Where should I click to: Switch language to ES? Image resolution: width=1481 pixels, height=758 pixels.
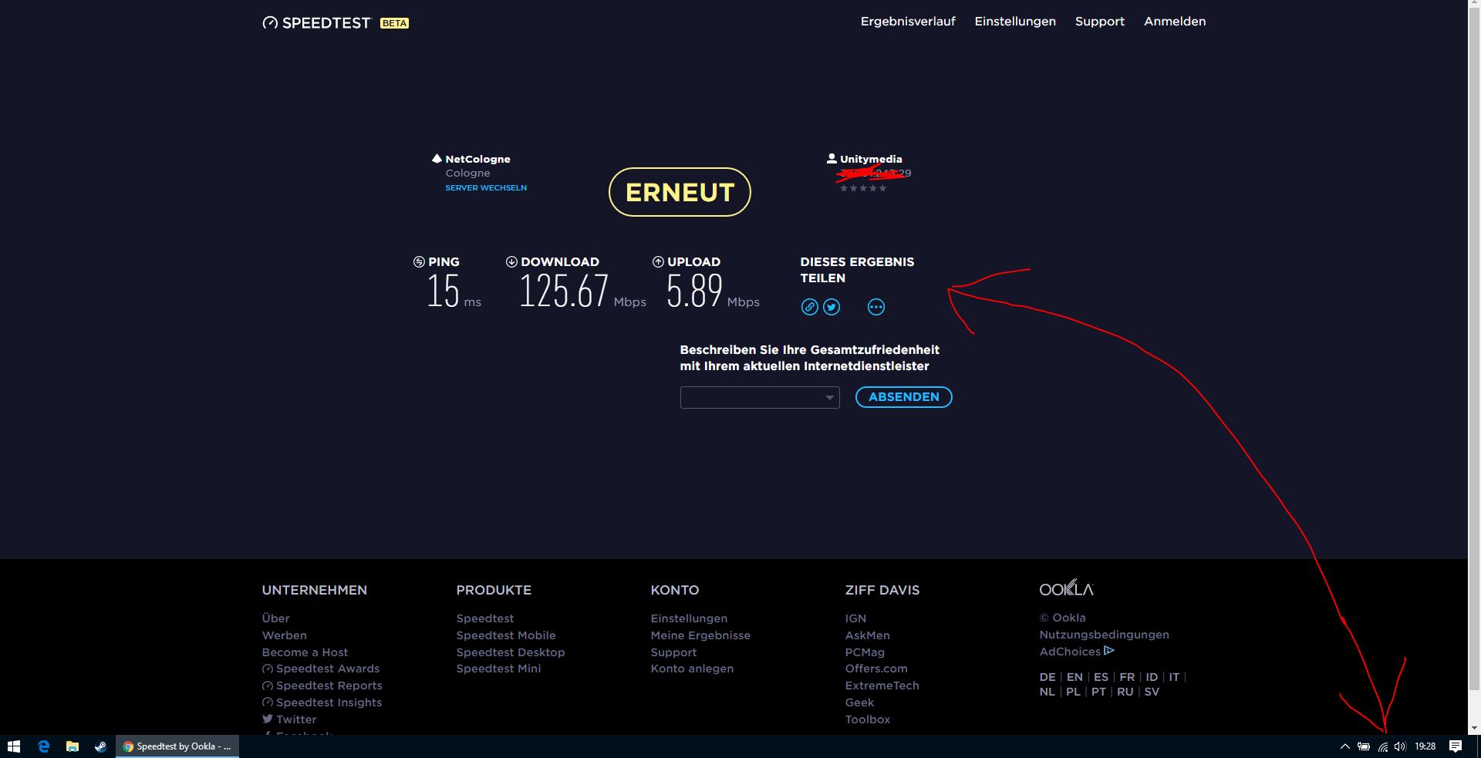(1101, 677)
